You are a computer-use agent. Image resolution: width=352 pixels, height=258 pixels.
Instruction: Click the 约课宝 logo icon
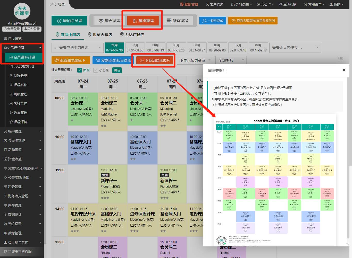[x=22, y=11]
